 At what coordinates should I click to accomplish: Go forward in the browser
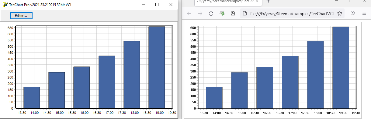point(200,13)
